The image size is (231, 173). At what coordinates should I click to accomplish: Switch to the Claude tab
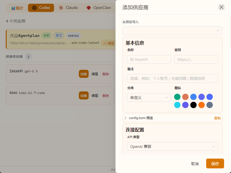pos(68,8)
